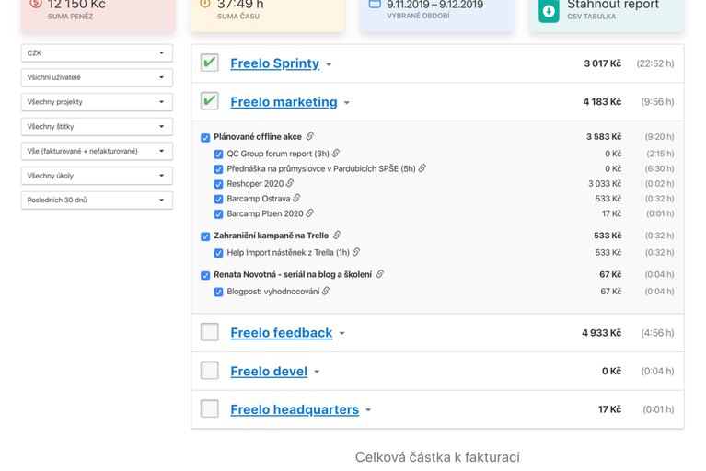Click link icon next to Plánované offline akce
Screen dimensions: 706x471
(310, 137)
